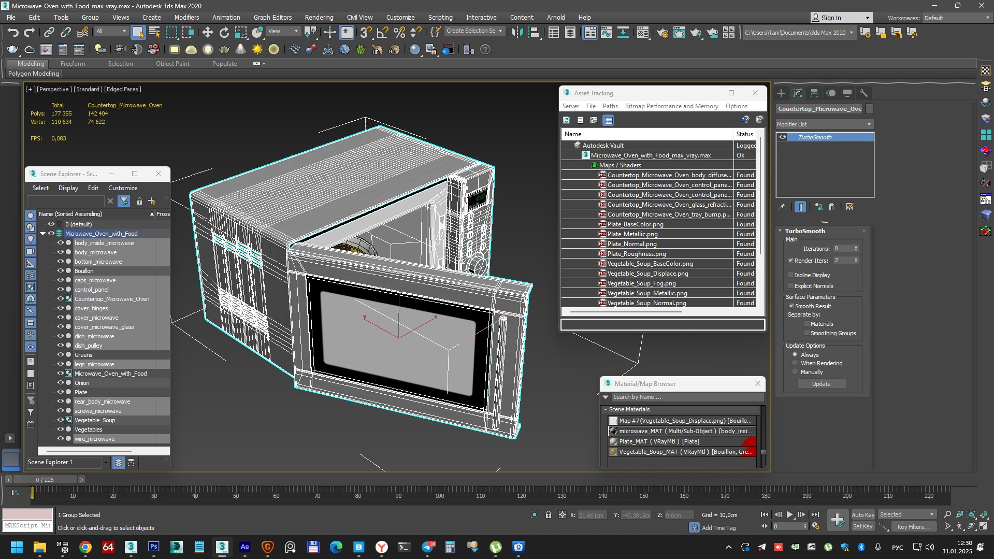Open Customize menu in Scene Explorer
This screenshot has width=994, height=559.
tap(123, 188)
